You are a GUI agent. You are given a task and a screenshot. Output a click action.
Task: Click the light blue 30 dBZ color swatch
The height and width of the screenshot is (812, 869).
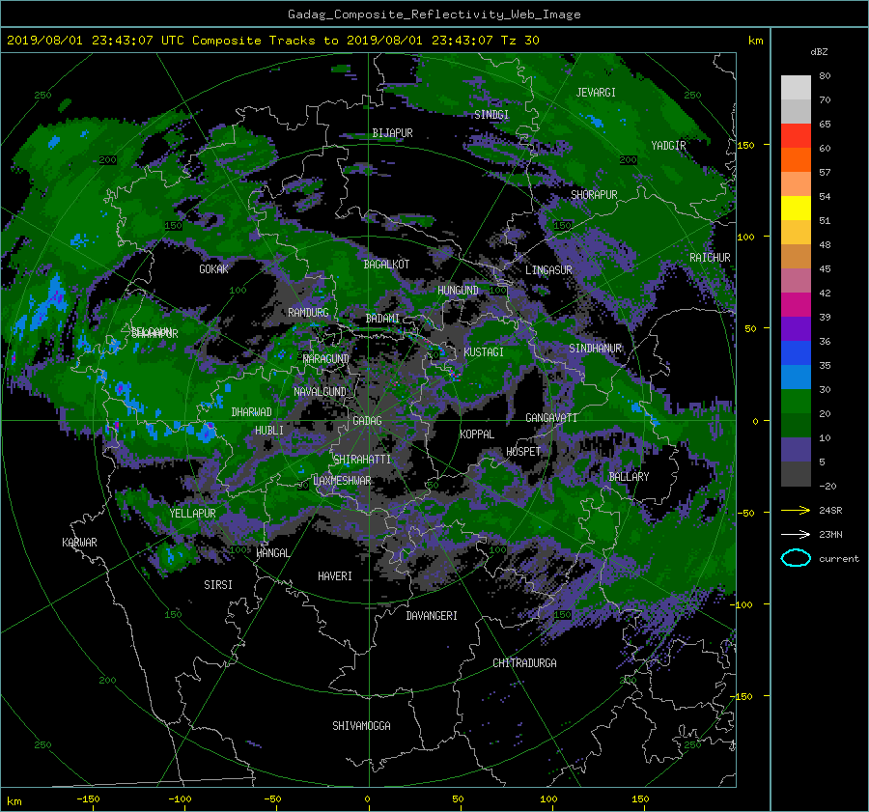click(x=796, y=378)
